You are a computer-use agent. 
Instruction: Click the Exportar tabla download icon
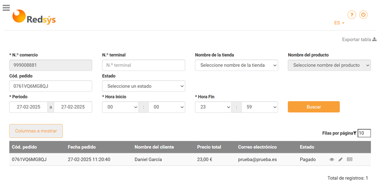(x=374, y=39)
